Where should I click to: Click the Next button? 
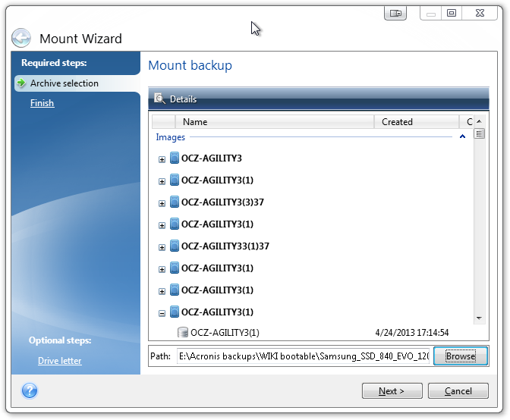[x=392, y=390]
